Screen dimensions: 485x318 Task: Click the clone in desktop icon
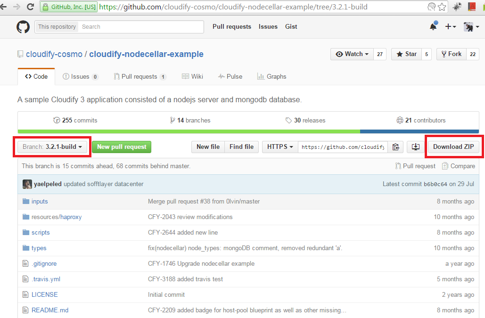[x=415, y=147]
